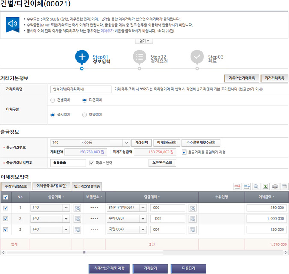
Task: Click the Step01 plus circle icon
Action: click(82, 57)
